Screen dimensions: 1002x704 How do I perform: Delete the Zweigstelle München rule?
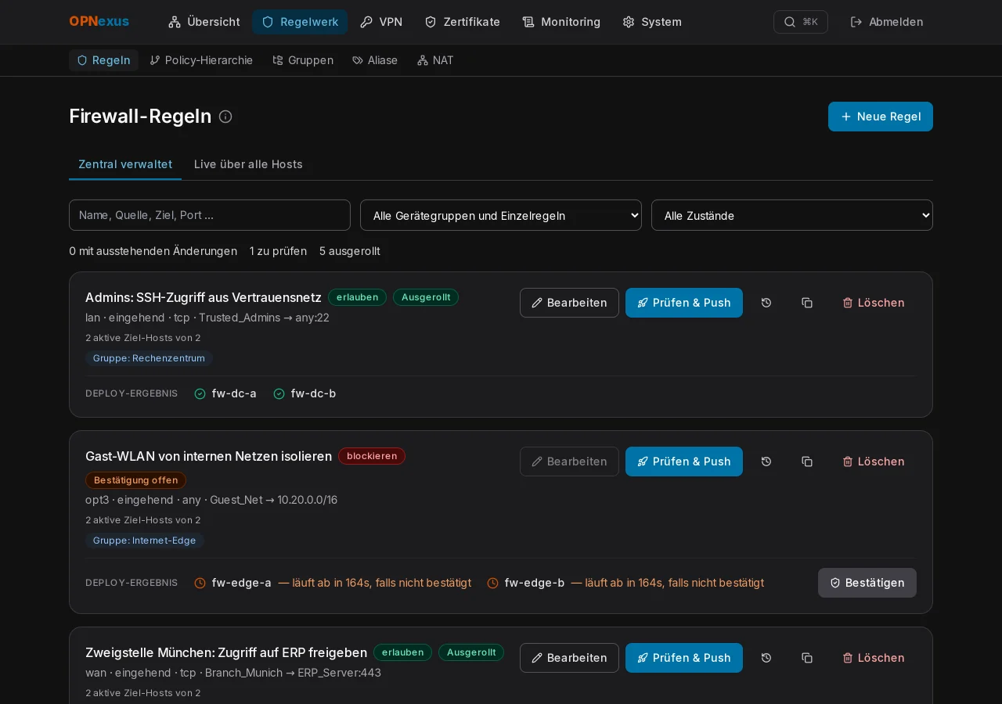pos(874,658)
